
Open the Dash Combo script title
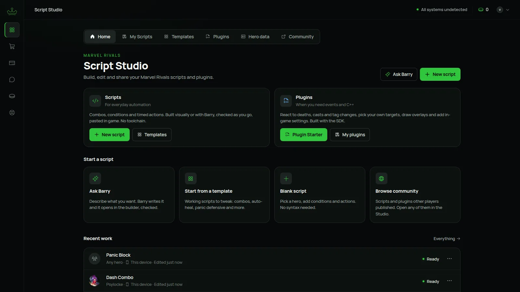coord(120,277)
